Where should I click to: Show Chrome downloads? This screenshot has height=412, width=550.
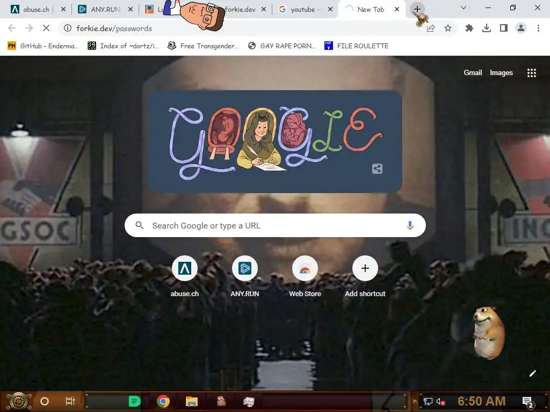(487, 28)
